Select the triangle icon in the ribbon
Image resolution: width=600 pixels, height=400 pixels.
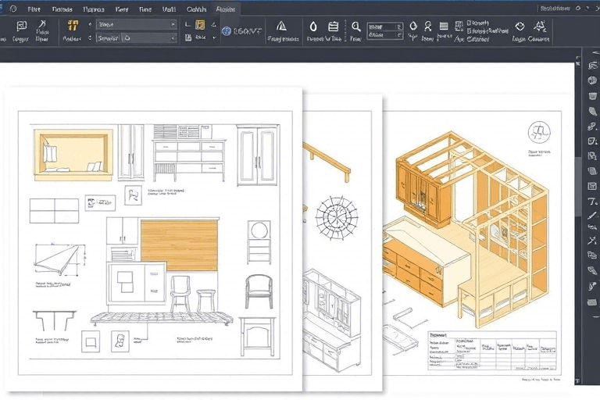click(281, 26)
